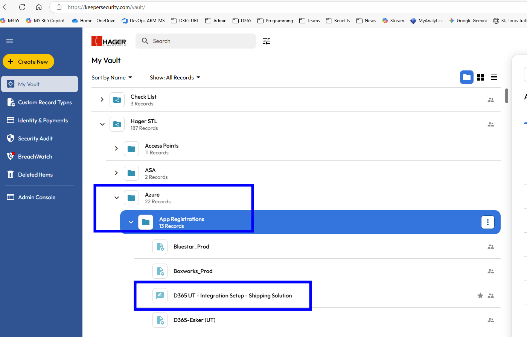The width and height of the screenshot is (527, 337).
Task: Click the ASA folder icon
Action: (131, 173)
